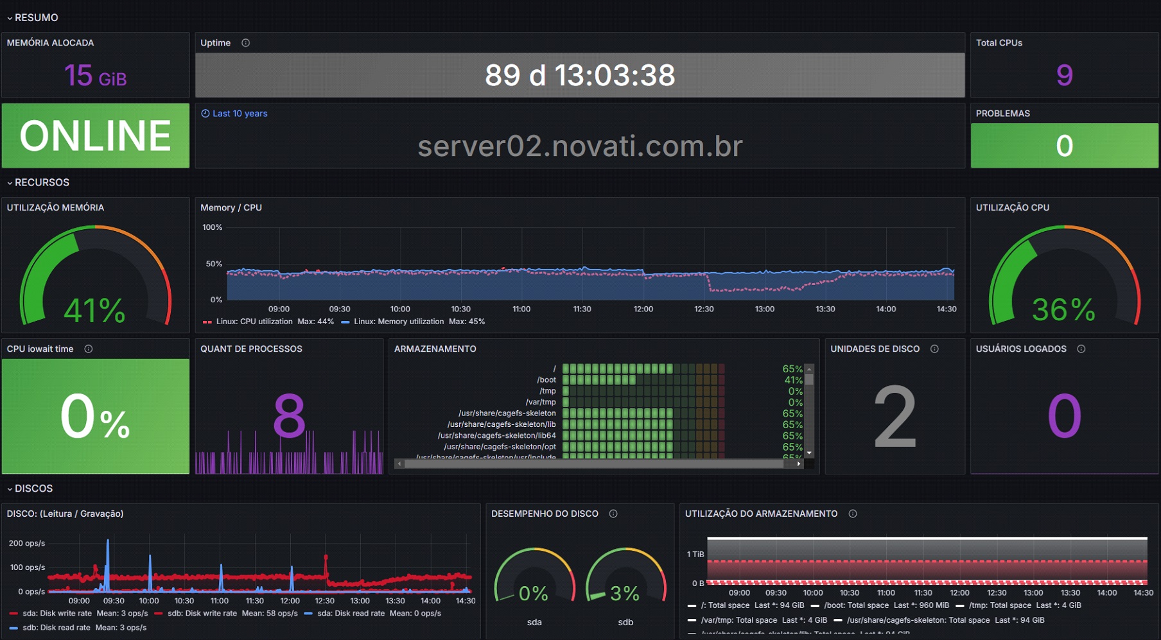Open the DISCO: (Leitura / Gravação) panel menu

(65, 514)
